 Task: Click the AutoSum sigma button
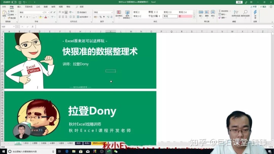pos(223,11)
